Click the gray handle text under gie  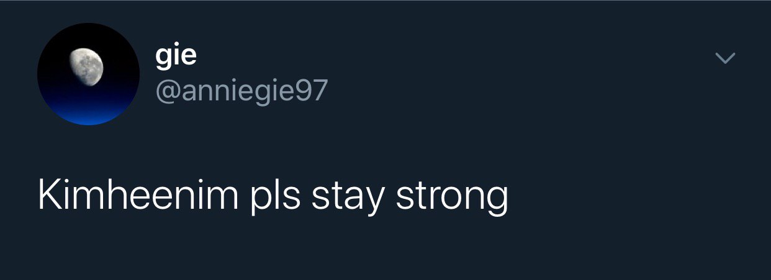click(241, 92)
